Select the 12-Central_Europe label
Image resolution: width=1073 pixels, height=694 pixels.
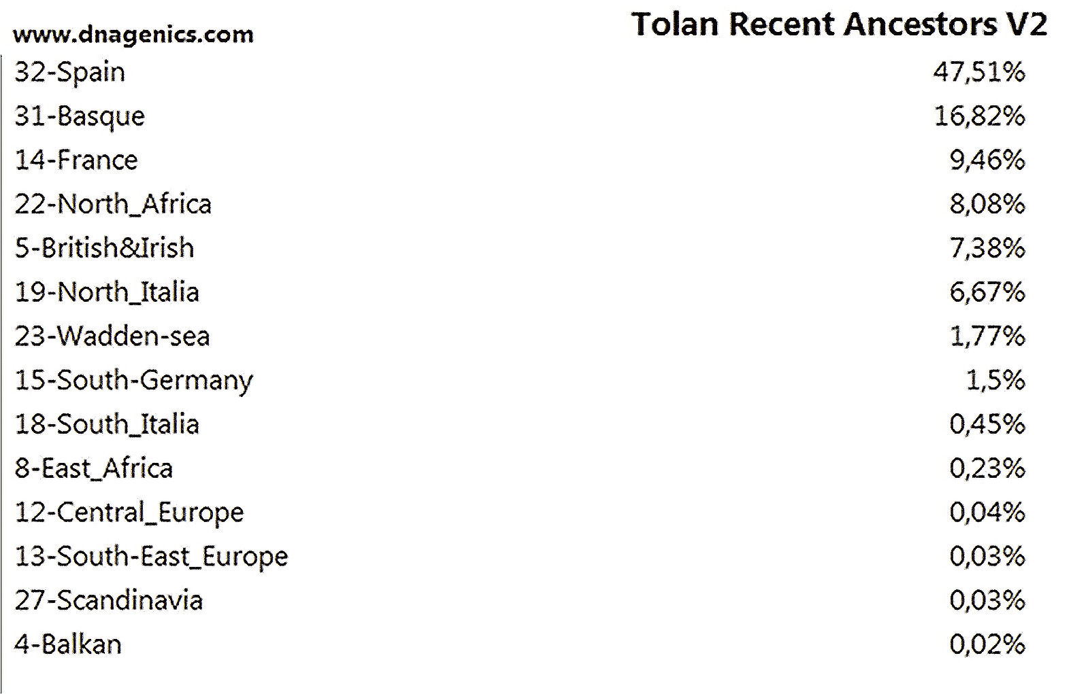click(x=129, y=513)
